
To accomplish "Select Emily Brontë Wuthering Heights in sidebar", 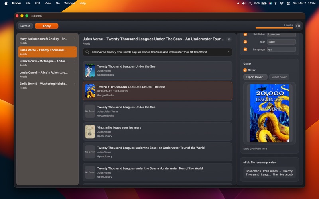I will coord(47,85).
